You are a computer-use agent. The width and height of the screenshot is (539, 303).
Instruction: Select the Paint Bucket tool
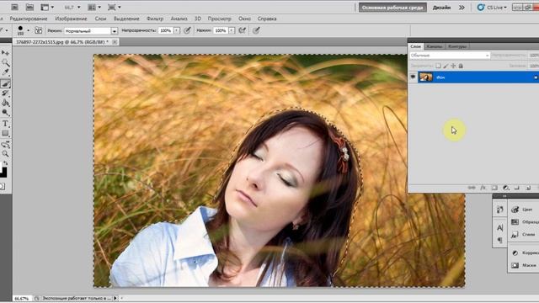[5, 103]
